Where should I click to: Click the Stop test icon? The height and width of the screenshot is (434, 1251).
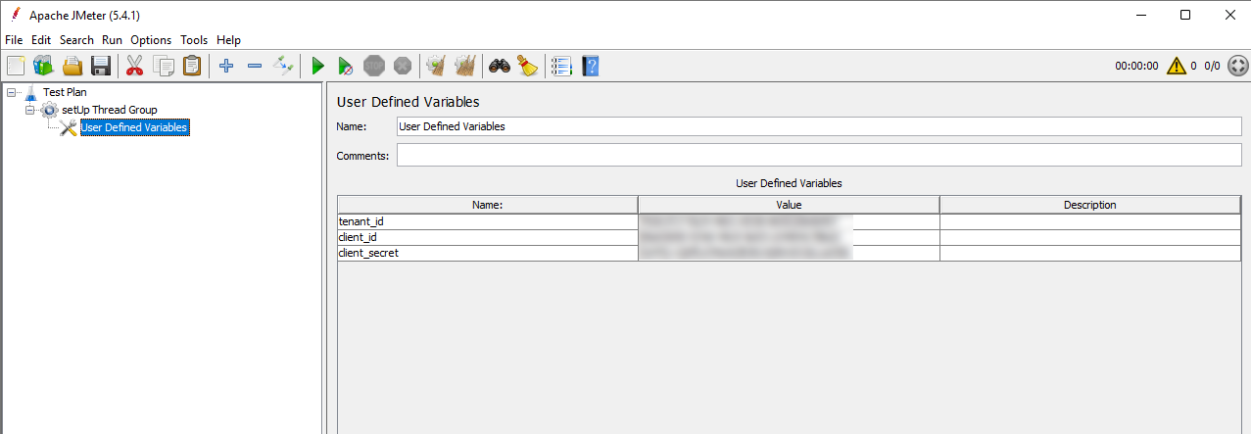coord(373,66)
